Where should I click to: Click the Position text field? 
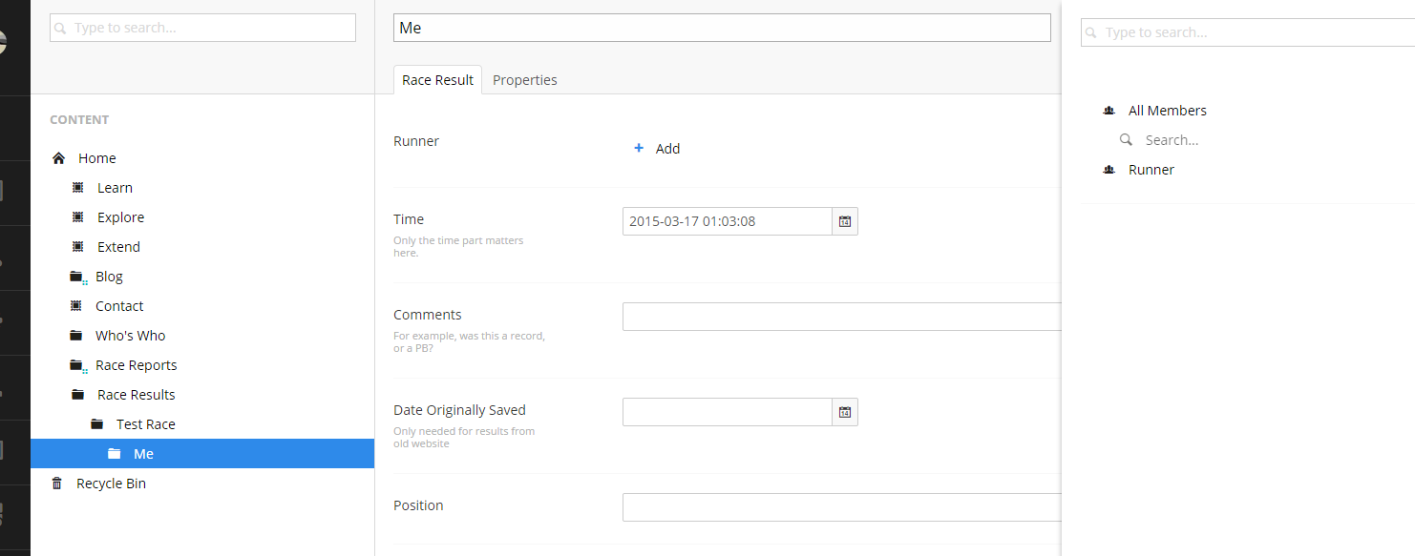coord(842,507)
